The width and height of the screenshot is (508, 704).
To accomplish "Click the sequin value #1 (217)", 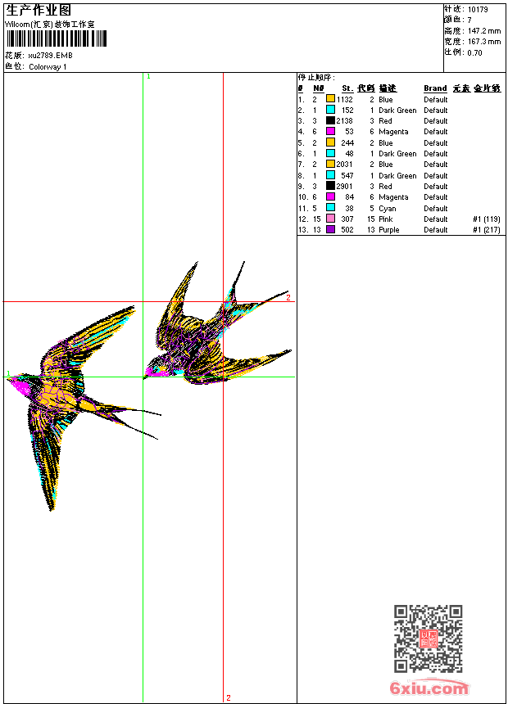I will [487, 230].
